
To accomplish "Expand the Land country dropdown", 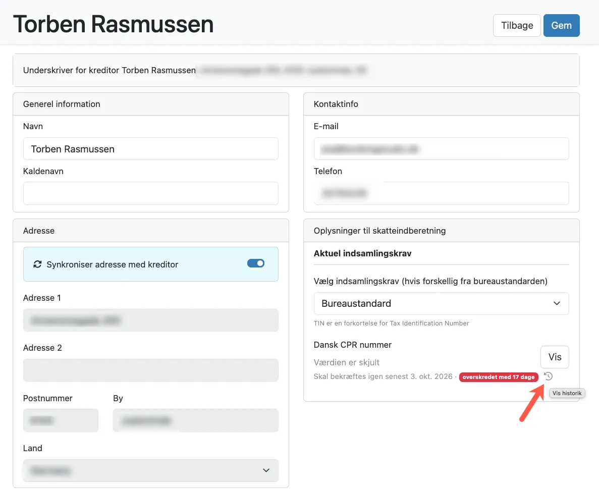I will click(x=151, y=470).
